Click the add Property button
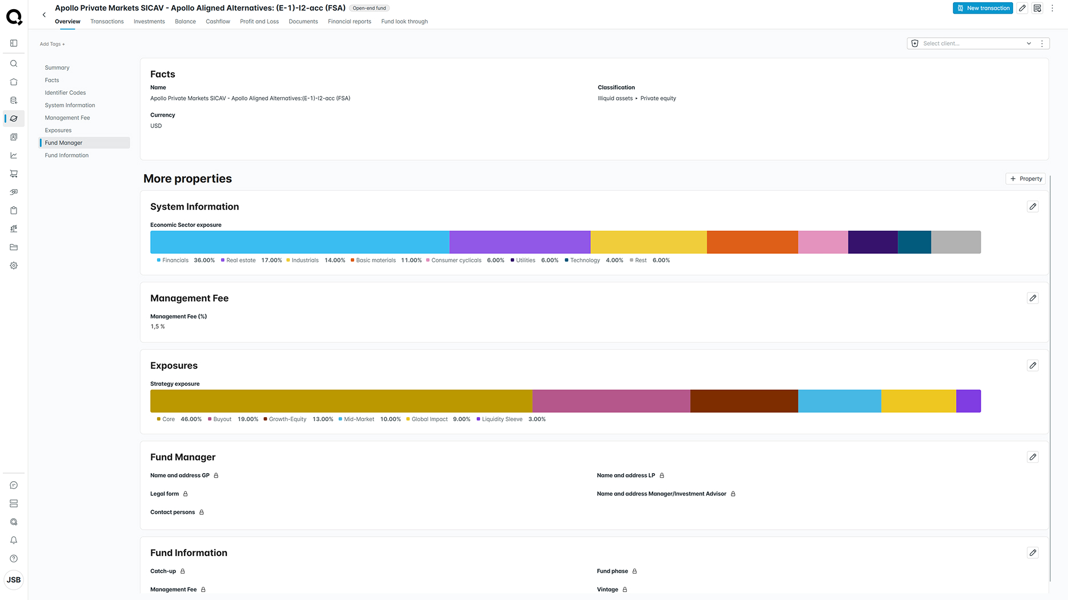The image size is (1068, 600). 1026,179
